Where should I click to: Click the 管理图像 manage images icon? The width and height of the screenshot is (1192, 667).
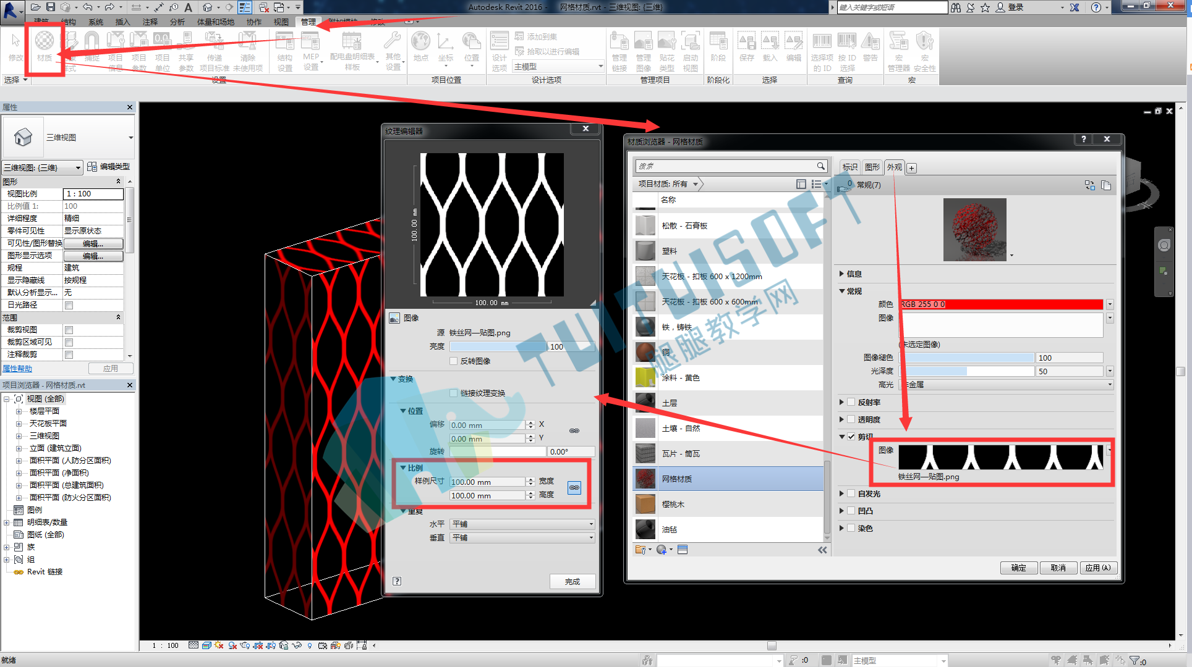(x=644, y=52)
